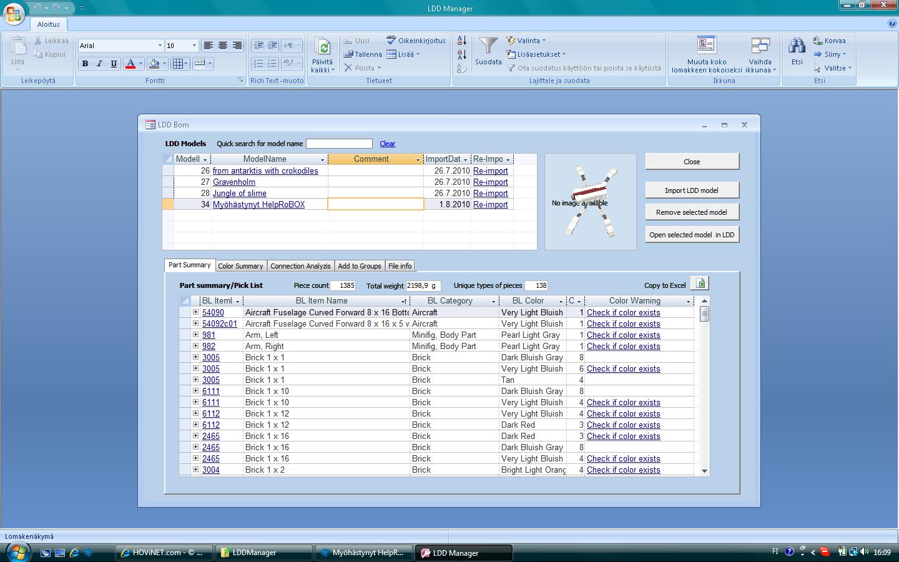Click the sort ascending icon
899x562 pixels.
click(x=462, y=41)
